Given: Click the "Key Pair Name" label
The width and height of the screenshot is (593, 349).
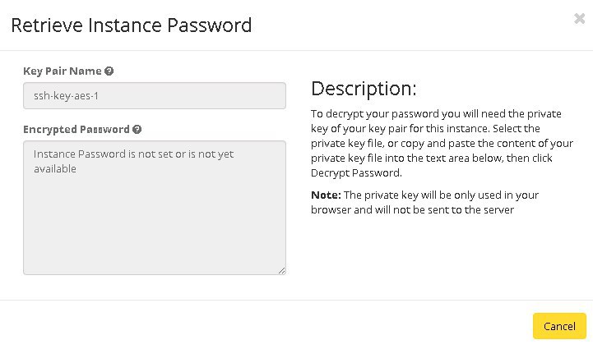Looking at the screenshot, I should click(x=63, y=71).
